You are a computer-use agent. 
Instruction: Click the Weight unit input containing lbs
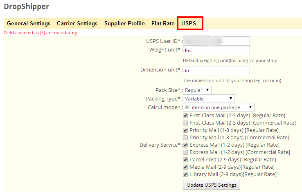[216, 51]
